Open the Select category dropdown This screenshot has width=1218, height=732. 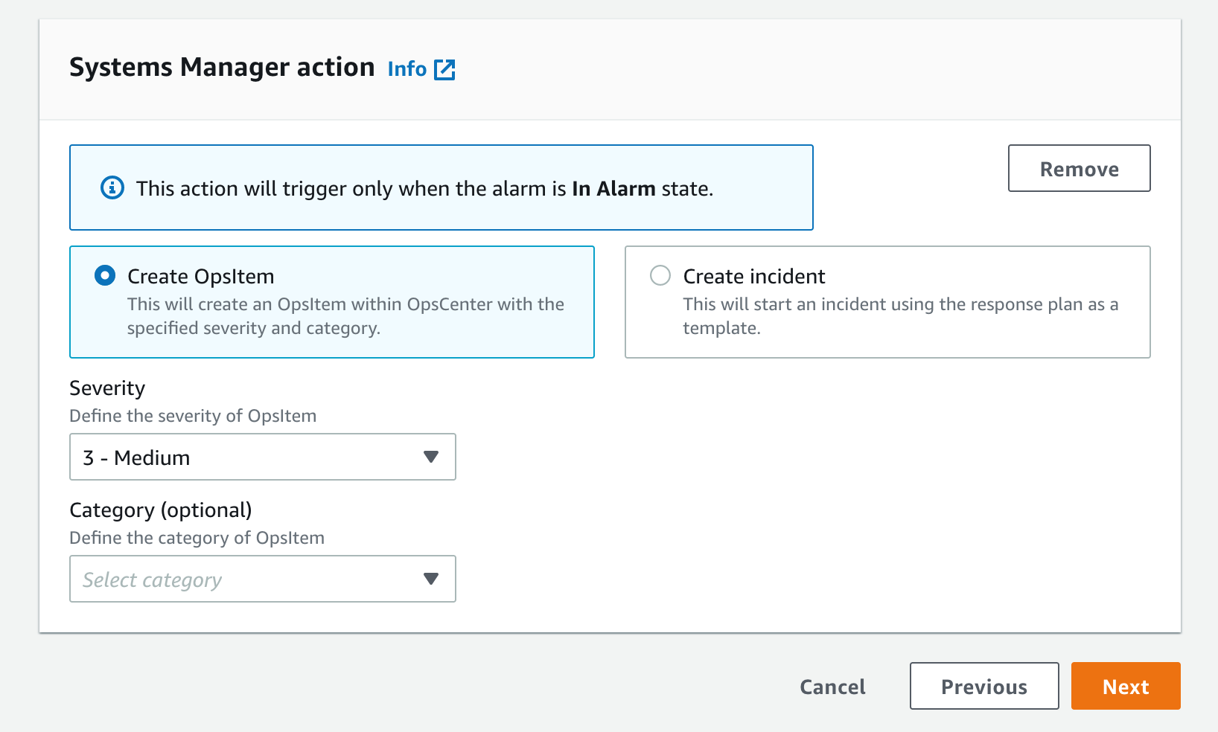click(262, 579)
